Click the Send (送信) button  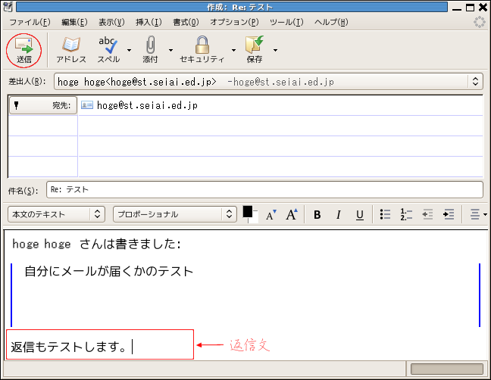tap(24, 48)
